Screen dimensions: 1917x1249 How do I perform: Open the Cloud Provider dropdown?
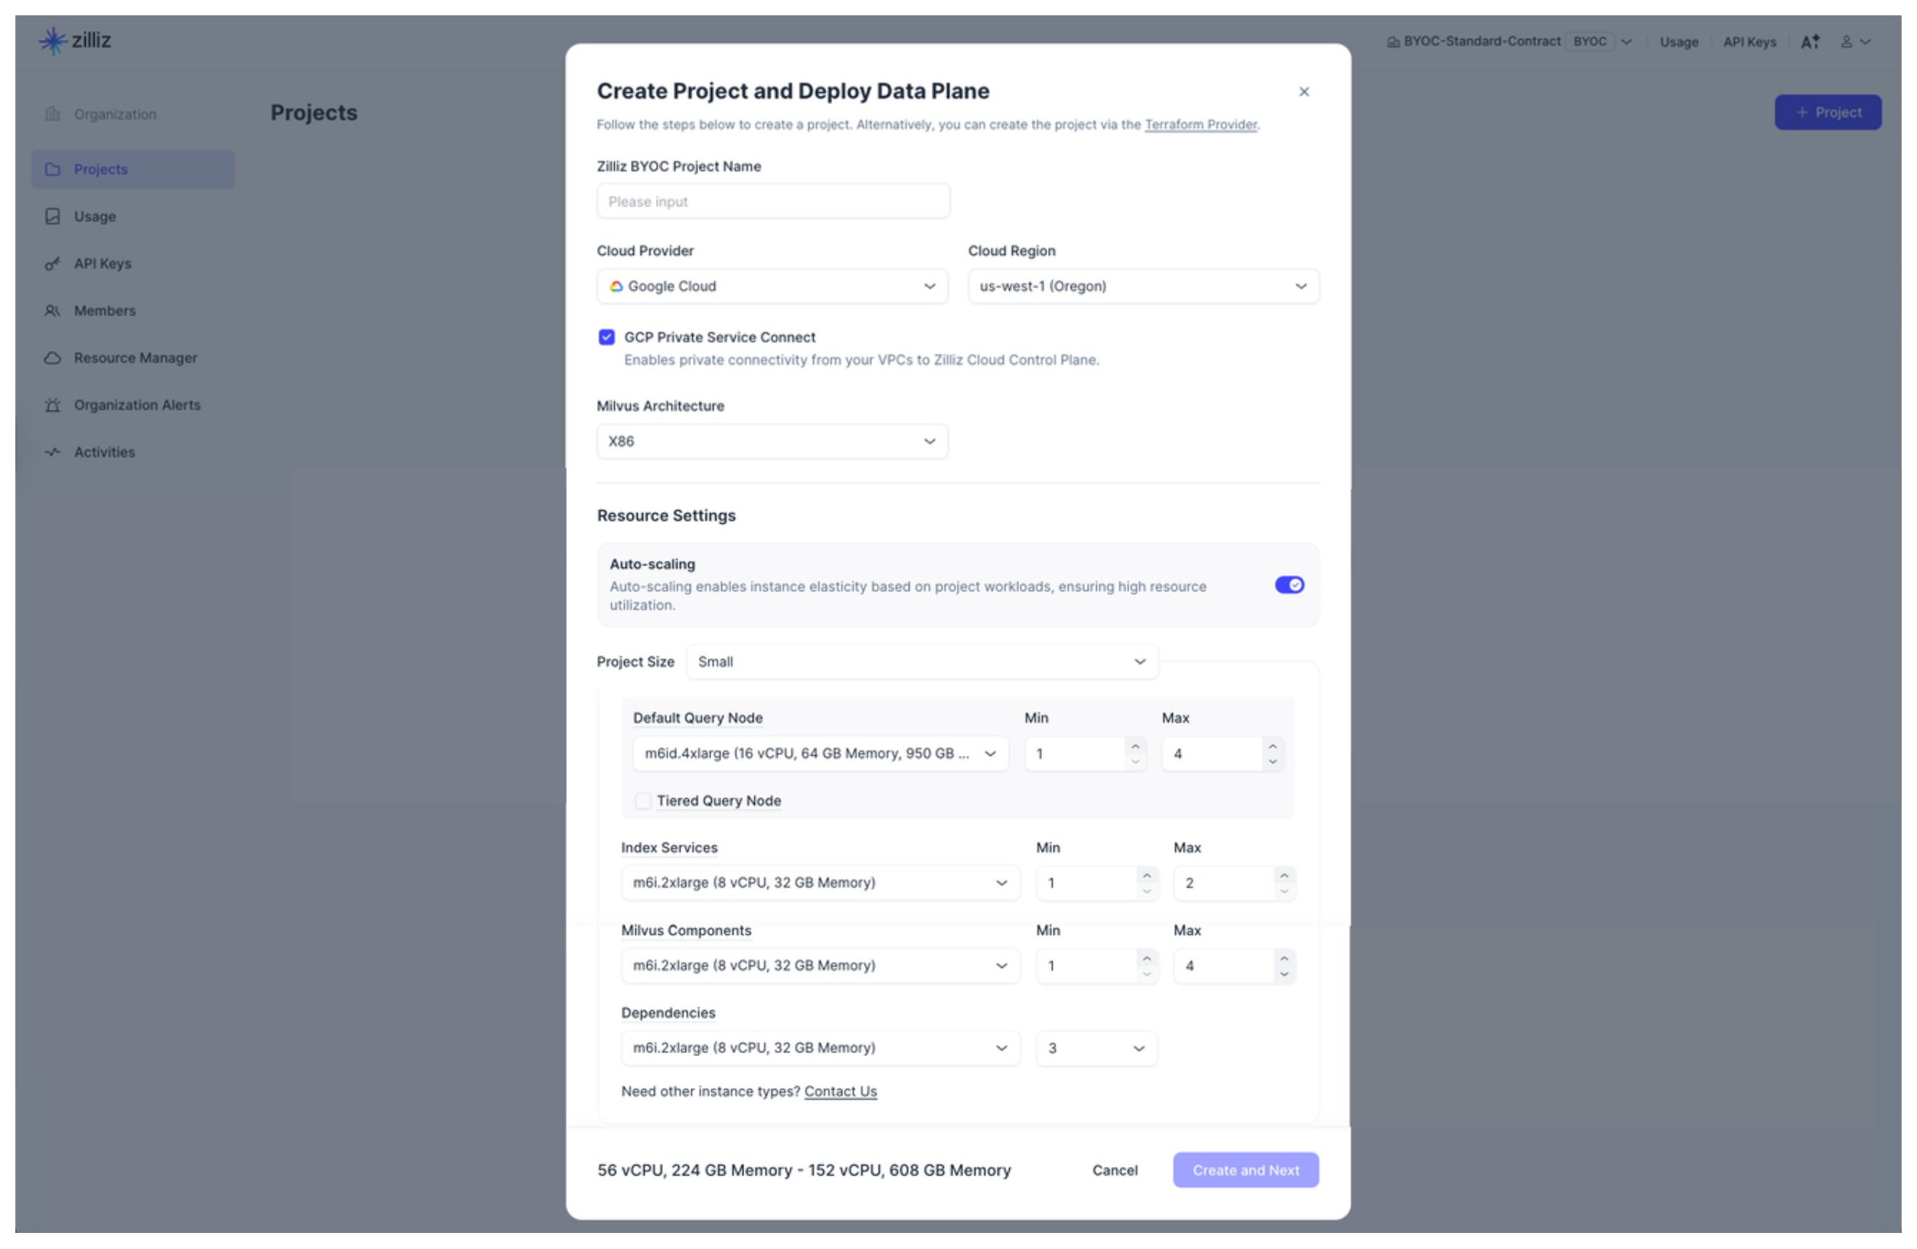(772, 287)
